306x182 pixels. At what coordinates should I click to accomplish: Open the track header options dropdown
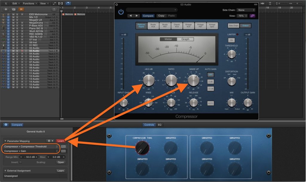[54, 9]
